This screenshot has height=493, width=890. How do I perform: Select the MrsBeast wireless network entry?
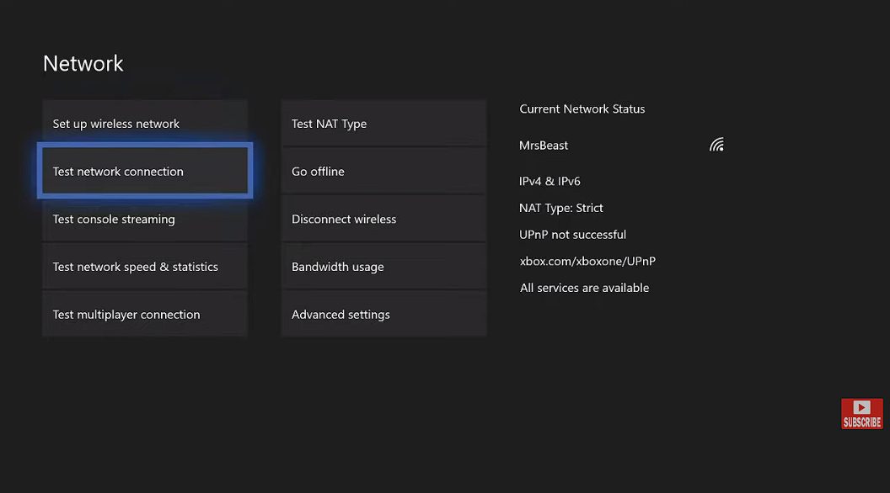click(544, 145)
